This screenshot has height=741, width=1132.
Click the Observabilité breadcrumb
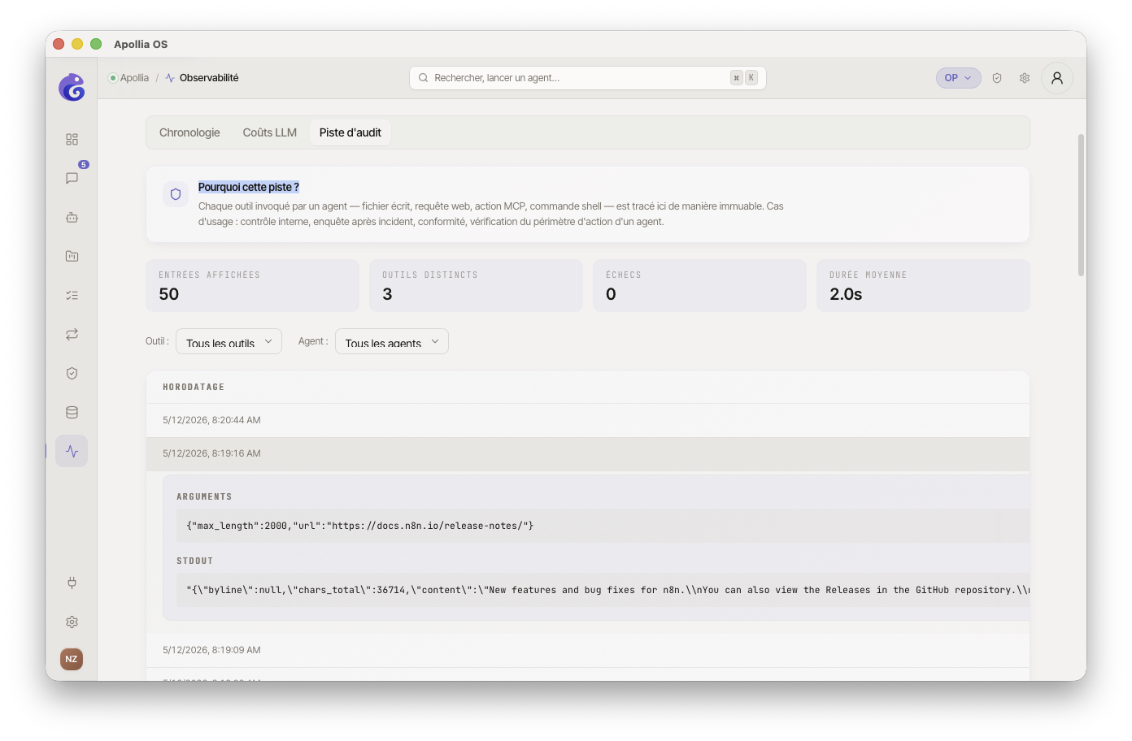click(x=209, y=78)
